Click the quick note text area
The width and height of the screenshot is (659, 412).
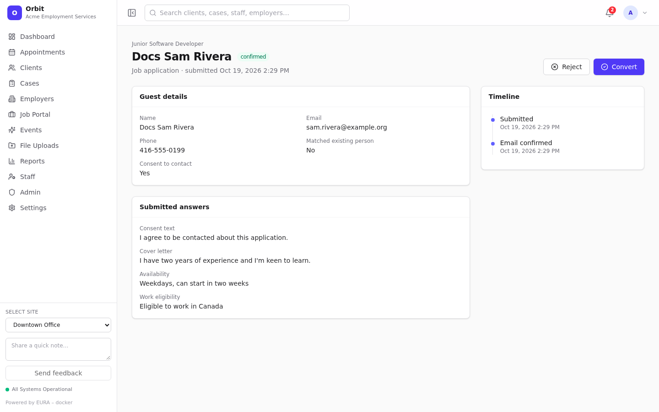(58, 349)
